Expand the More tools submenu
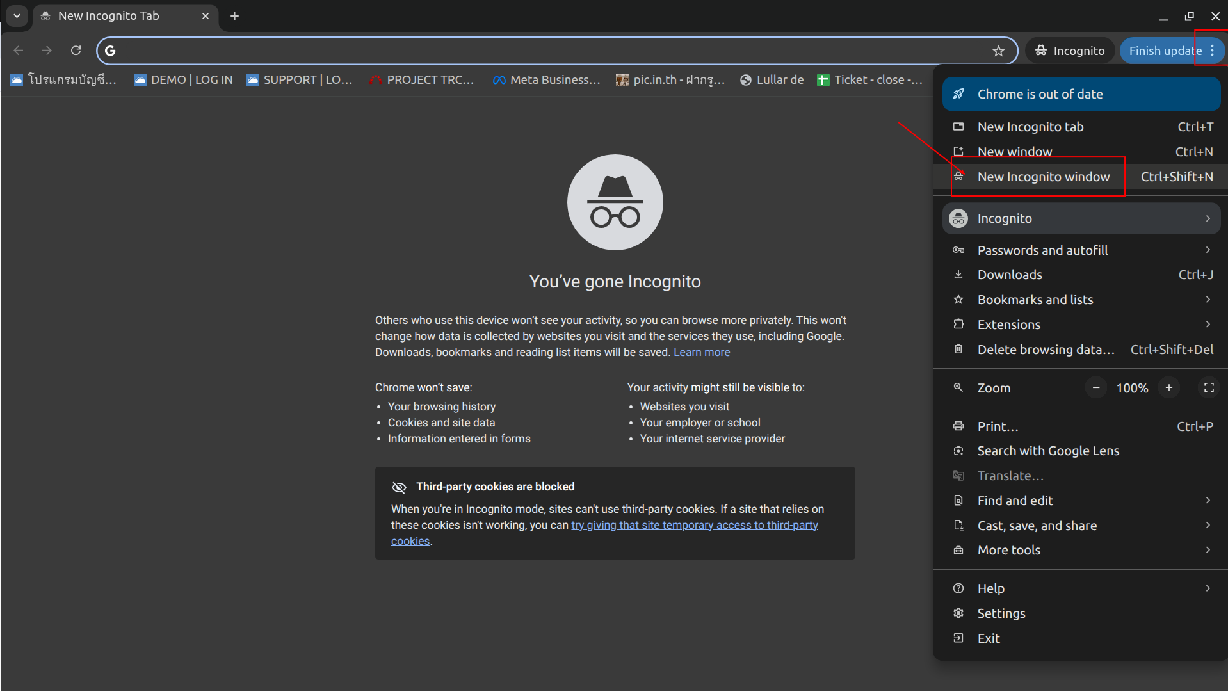The height and width of the screenshot is (694, 1228). pos(1082,550)
